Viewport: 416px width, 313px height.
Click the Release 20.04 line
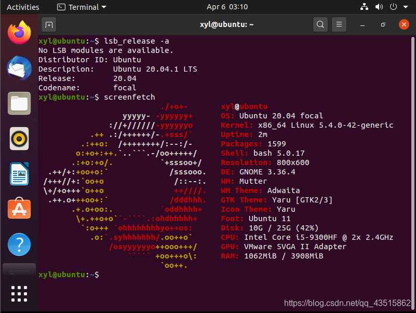click(87, 78)
